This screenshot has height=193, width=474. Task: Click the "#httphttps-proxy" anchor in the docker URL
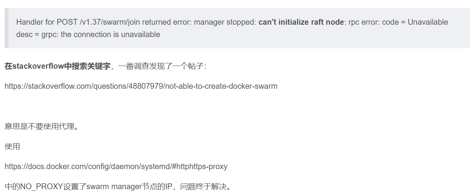[201, 167]
